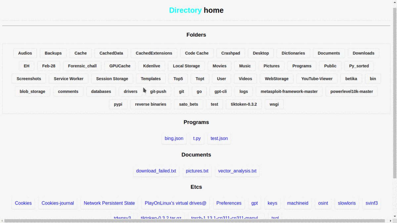Screen dimensions: 397x223
Task: Open the bing.json file link
Action: (174, 138)
